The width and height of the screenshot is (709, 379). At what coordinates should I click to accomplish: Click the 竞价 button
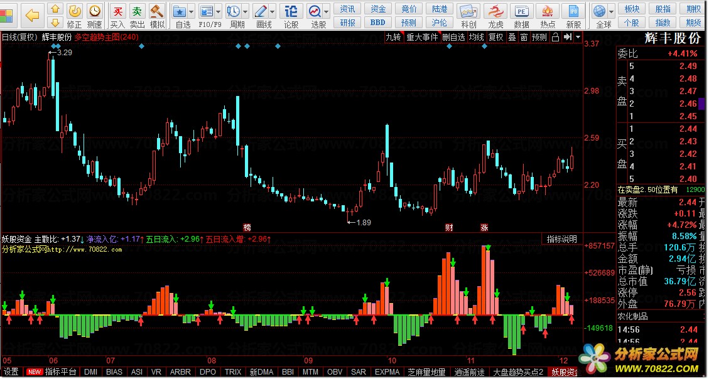pyautogui.click(x=409, y=9)
